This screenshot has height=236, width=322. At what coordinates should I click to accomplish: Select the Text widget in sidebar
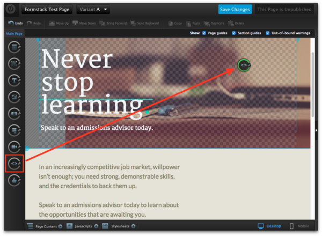tap(14, 80)
